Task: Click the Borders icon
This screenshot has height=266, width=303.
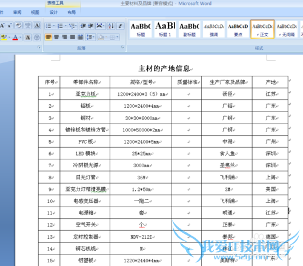Action: coord(112,37)
